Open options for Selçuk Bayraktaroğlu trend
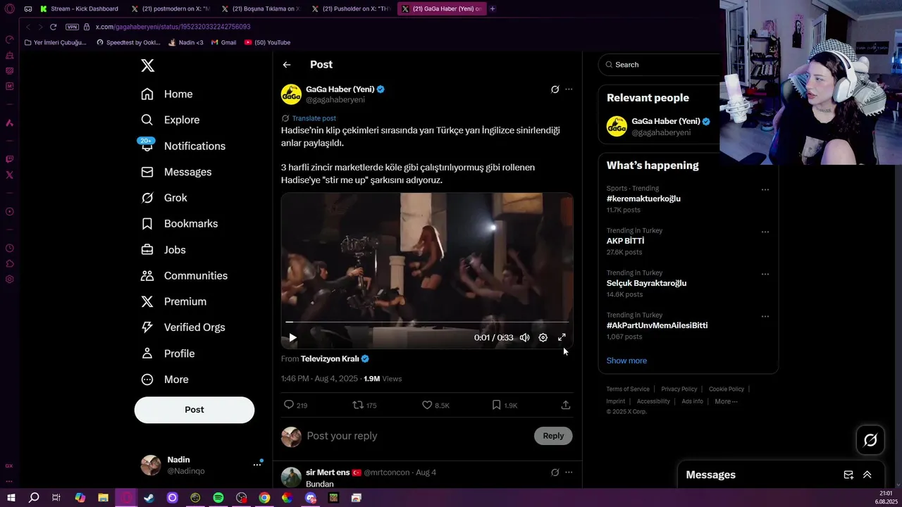Image resolution: width=902 pixels, height=507 pixels. pos(765,274)
